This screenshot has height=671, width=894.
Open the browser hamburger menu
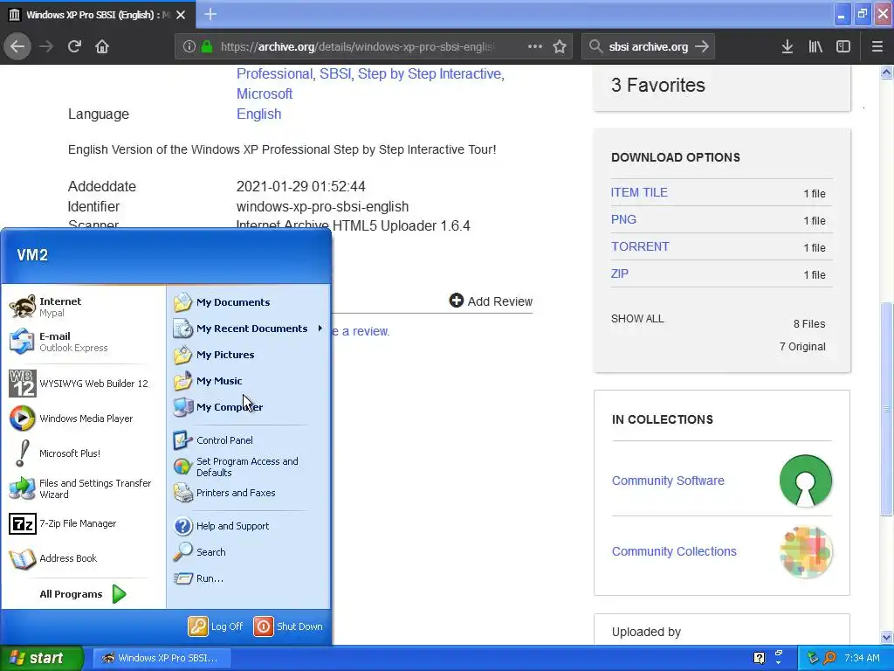click(877, 46)
